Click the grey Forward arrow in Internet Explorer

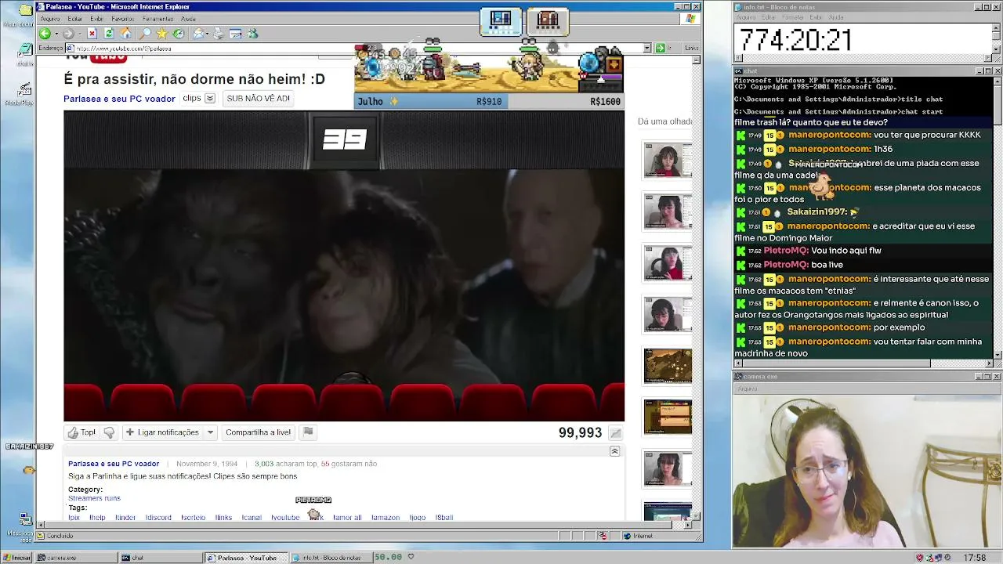[68, 34]
